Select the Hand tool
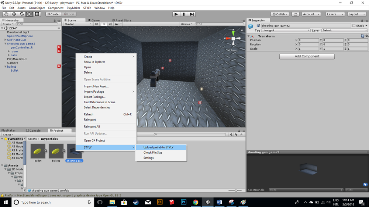Viewport: 369px width, 207px height. point(6,14)
